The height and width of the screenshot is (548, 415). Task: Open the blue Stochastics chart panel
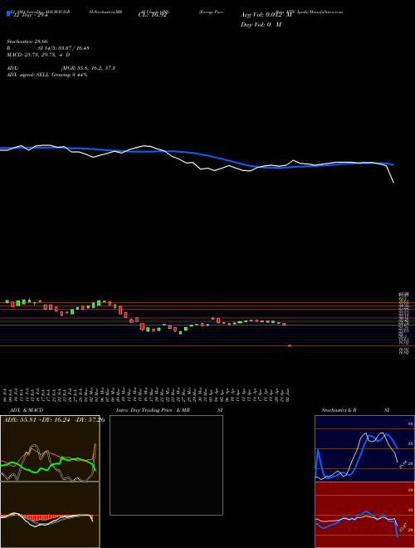pyautogui.click(x=364, y=448)
